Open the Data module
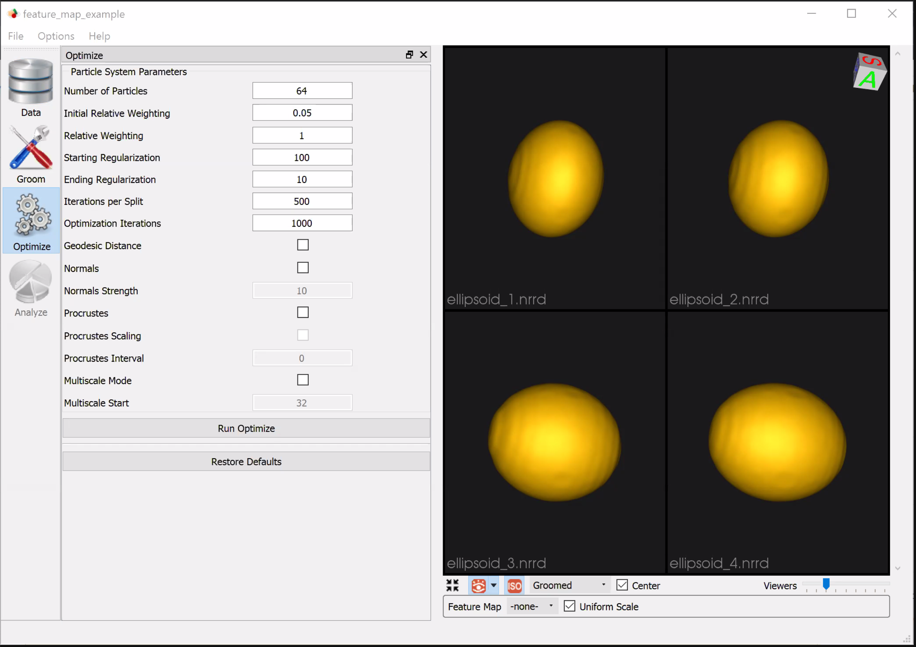 30,86
